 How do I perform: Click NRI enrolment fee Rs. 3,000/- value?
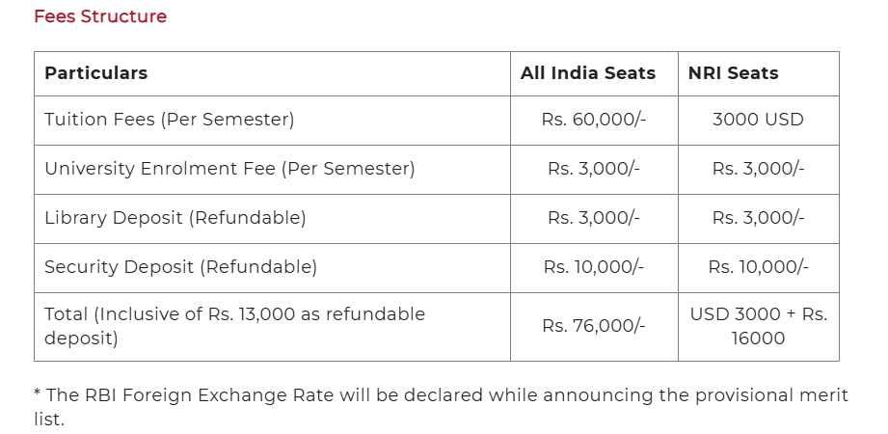click(758, 170)
